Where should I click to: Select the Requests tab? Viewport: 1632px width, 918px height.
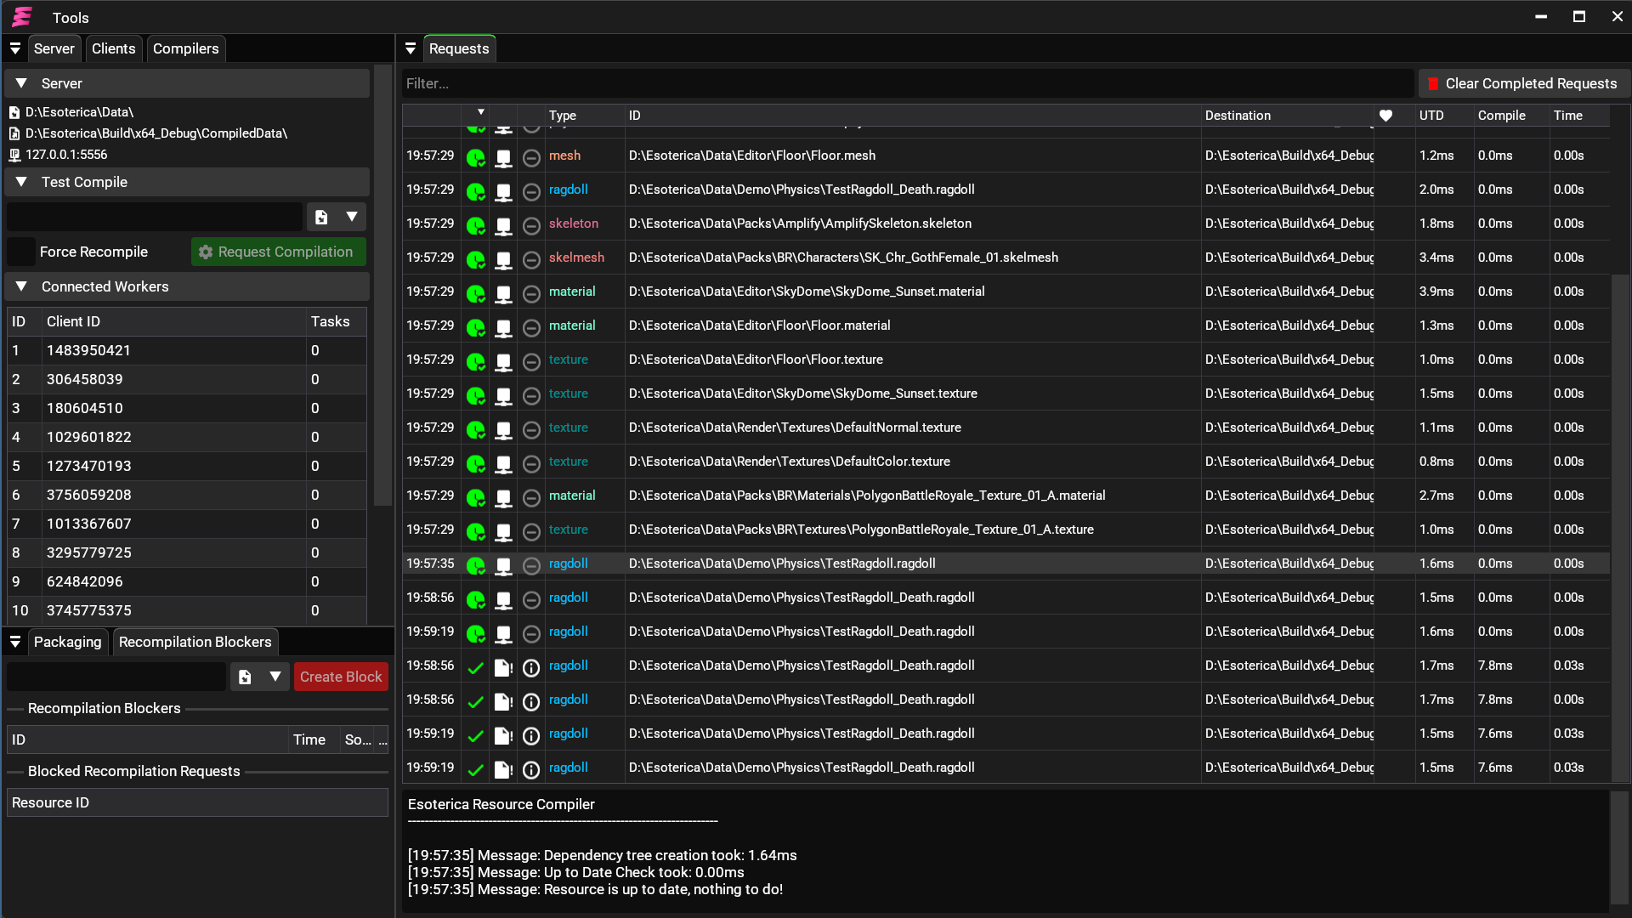(x=459, y=48)
